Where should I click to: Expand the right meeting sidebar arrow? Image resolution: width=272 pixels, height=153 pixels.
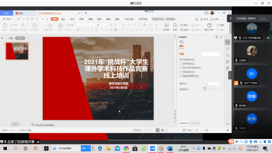coord(230,75)
